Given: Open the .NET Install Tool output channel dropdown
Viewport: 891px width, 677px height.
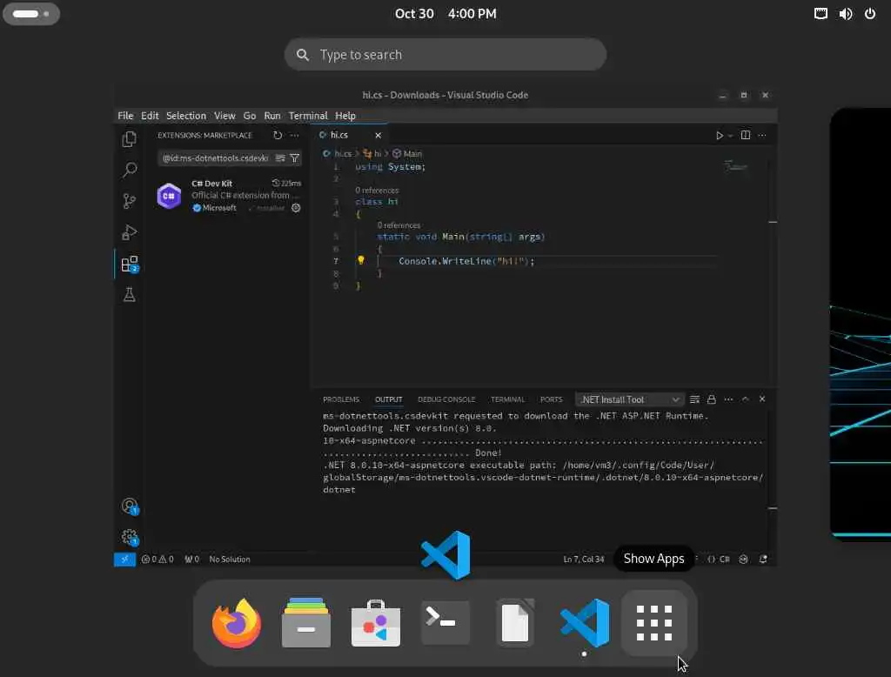Looking at the screenshot, I should [x=629, y=399].
